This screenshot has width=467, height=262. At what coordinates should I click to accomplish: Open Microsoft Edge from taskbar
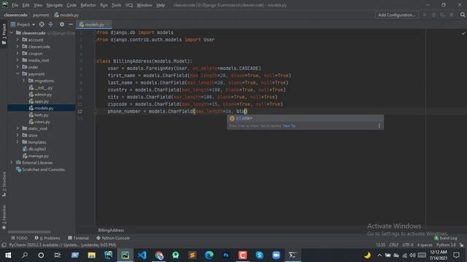point(209,255)
